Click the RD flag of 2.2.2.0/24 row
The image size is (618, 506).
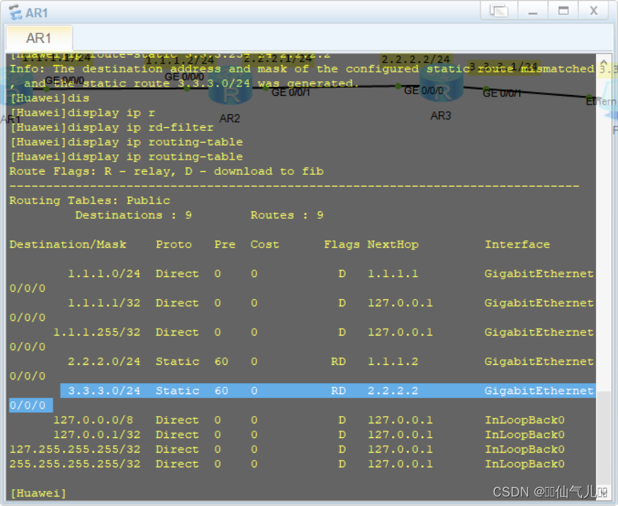click(338, 361)
